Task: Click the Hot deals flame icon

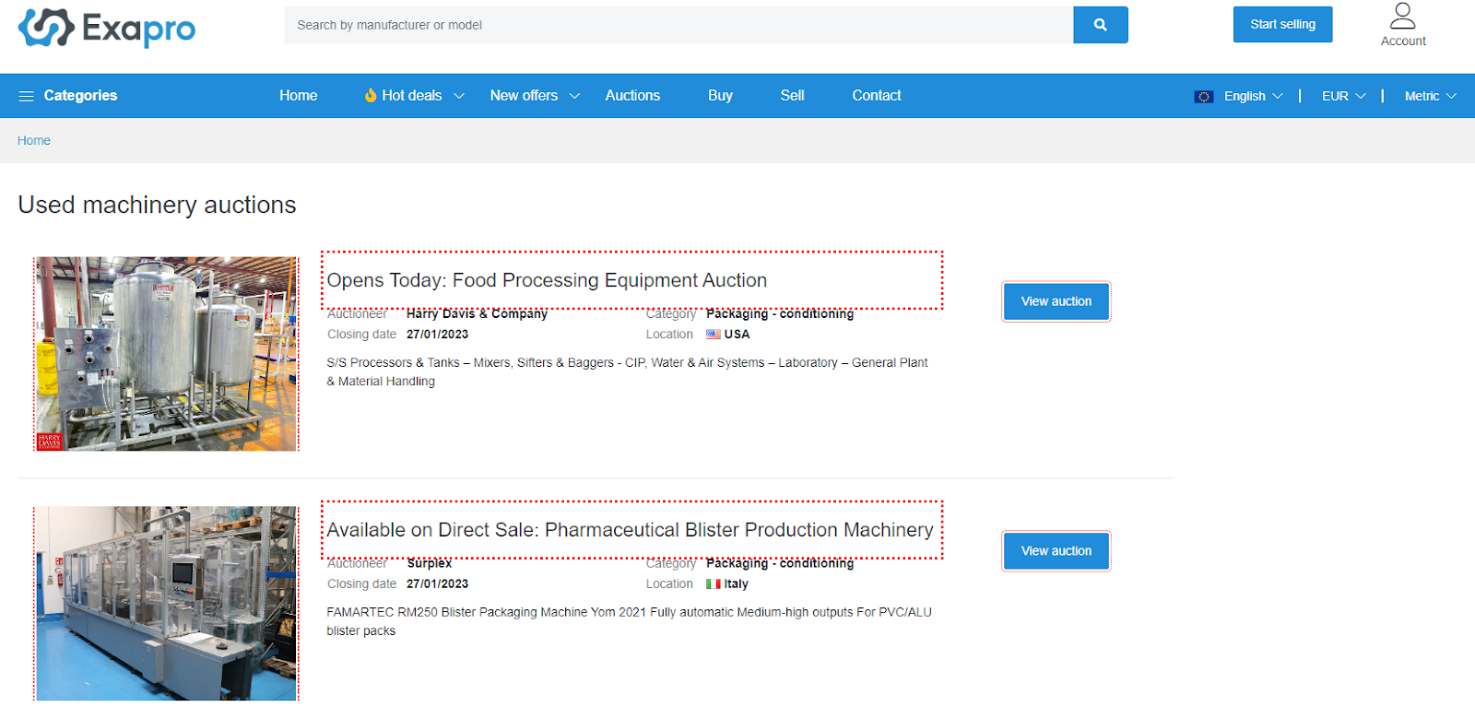Action: (371, 95)
